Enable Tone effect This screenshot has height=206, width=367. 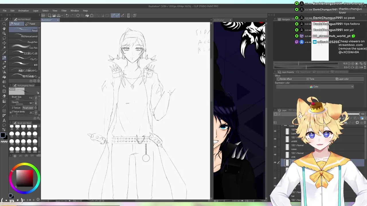coord(311,79)
